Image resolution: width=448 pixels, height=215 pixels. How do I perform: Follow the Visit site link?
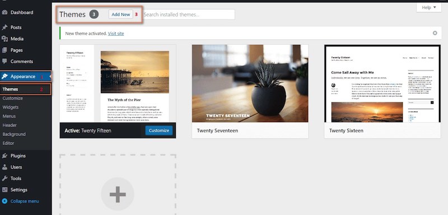coord(116,34)
